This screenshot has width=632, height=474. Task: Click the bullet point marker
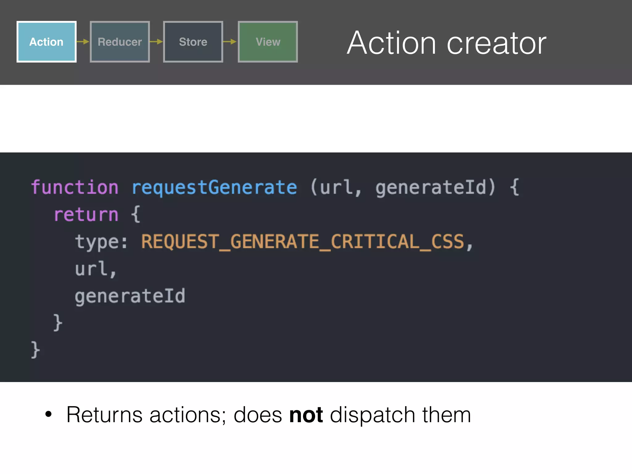point(48,414)
